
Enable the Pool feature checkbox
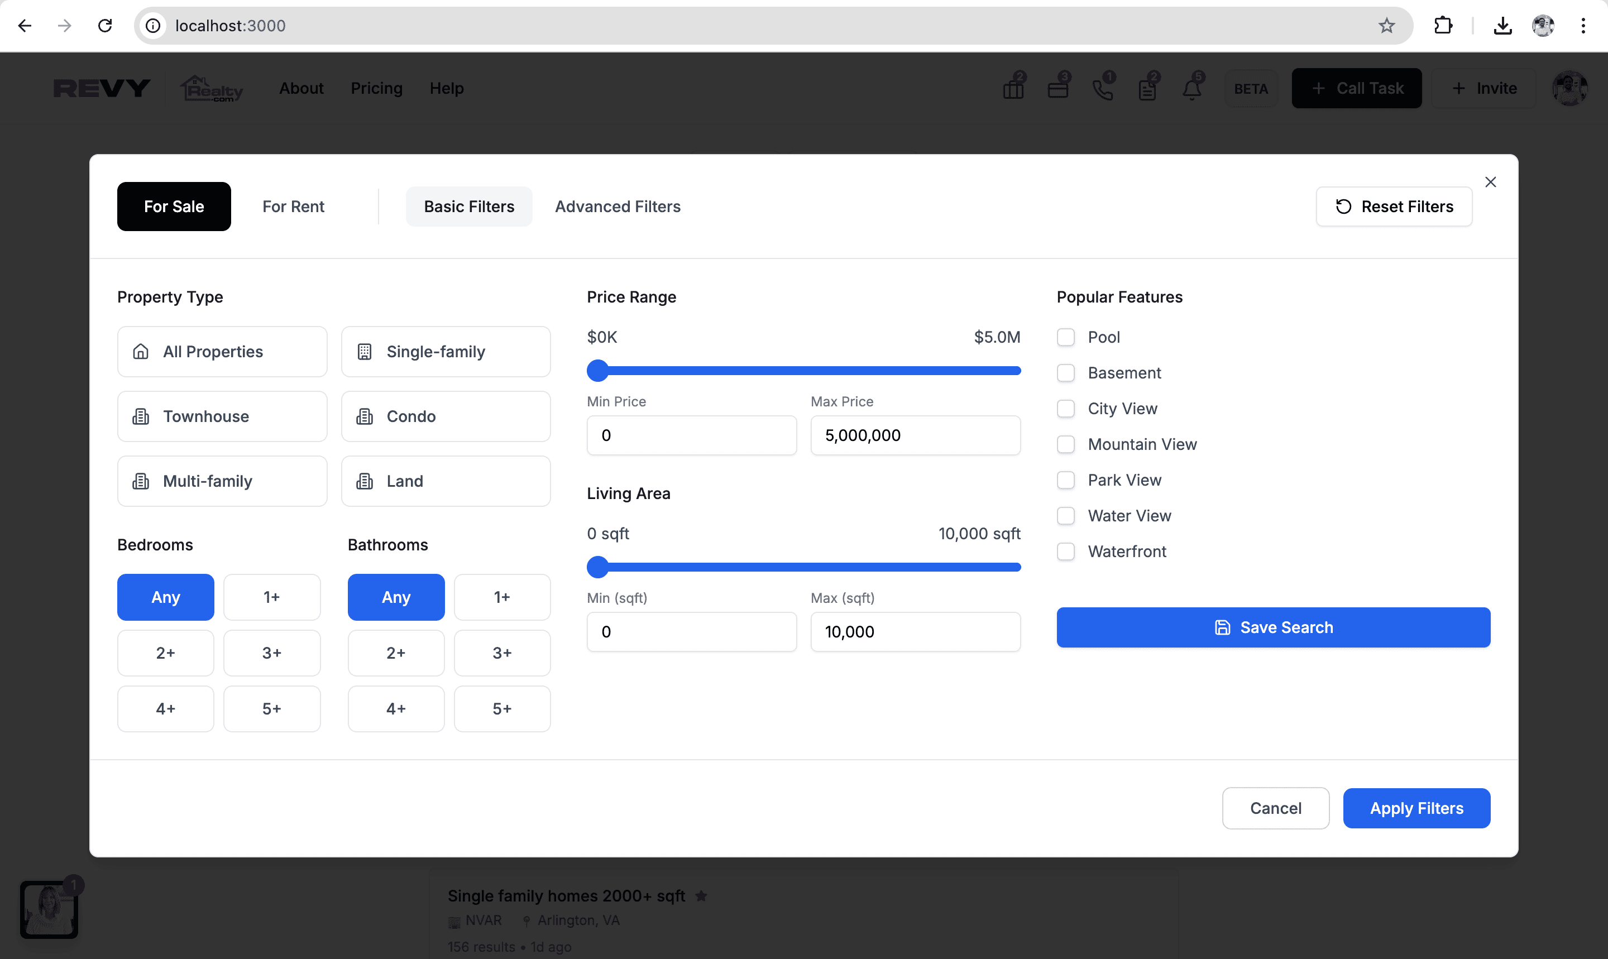[1066, 337]
